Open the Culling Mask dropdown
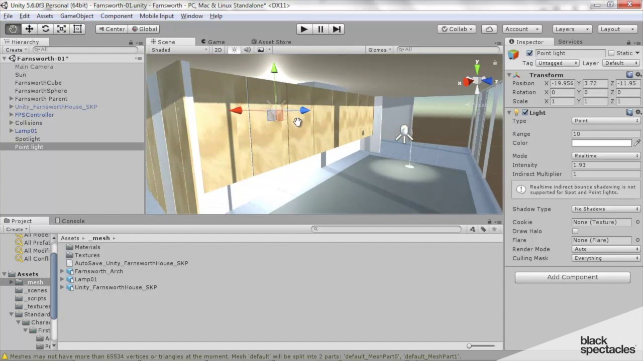Screen dimensions: 643x361 pos(606,258)
